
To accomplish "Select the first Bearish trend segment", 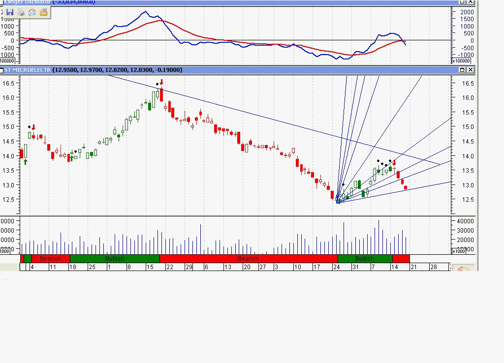I will (x=50, y=259).
